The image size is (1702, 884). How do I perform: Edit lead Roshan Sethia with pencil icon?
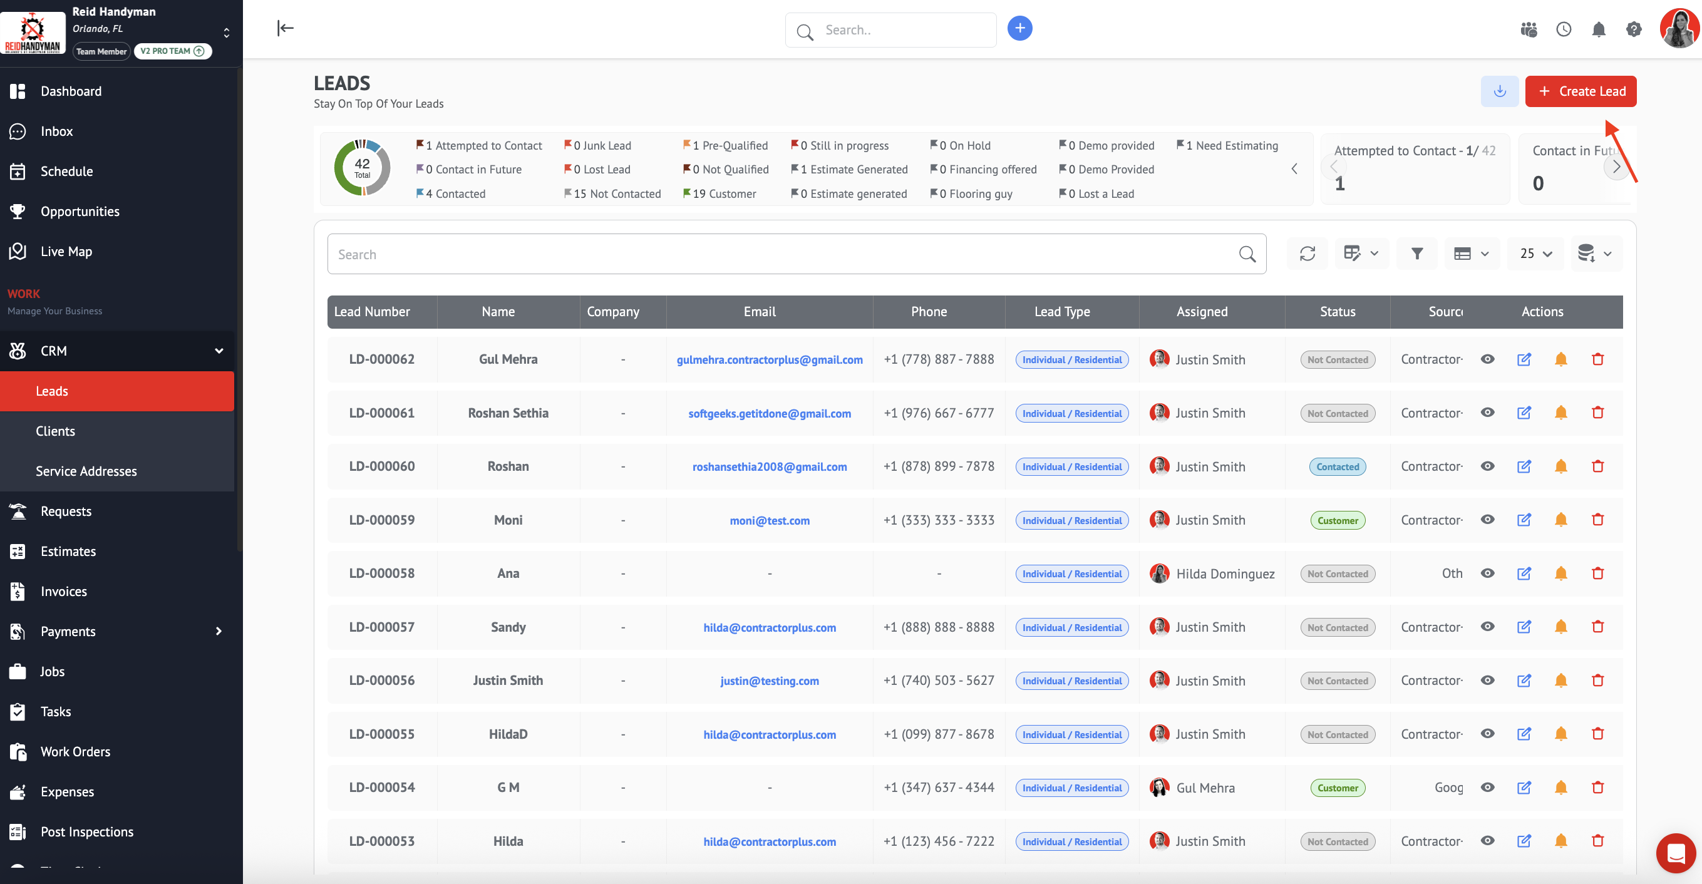[1524, 413]
